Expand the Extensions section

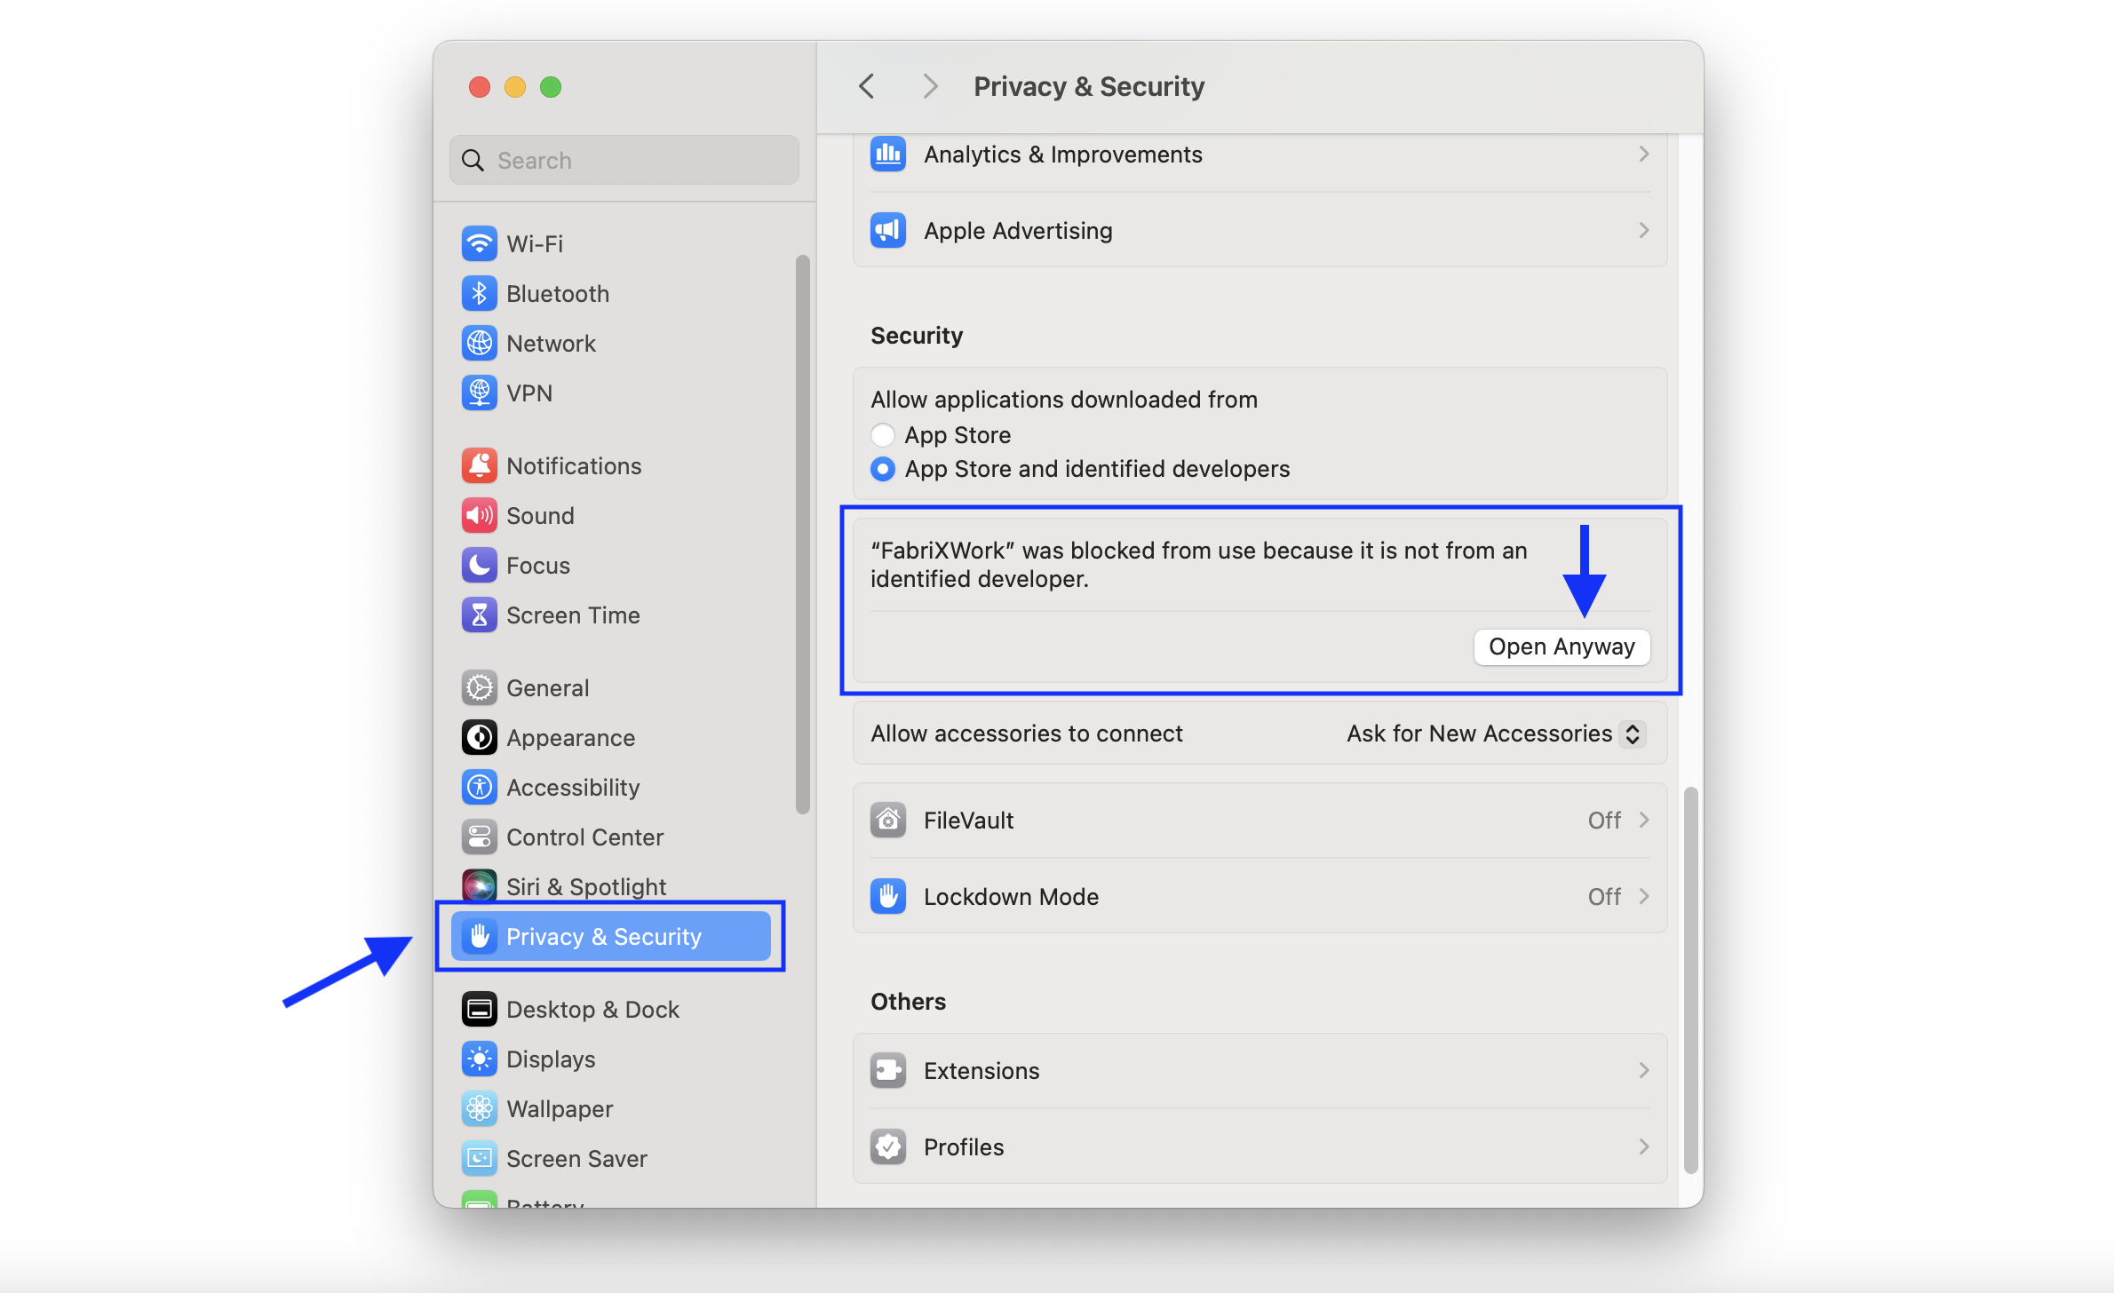(1260, 1070)
